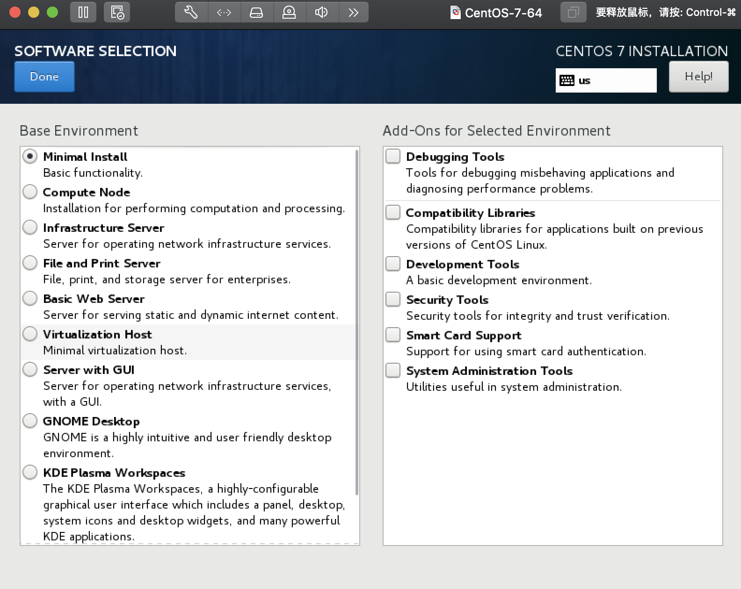This screenshot has width=741, height=589.
Task: Check Smart Card Support add-on
Action: pos(393,335)
